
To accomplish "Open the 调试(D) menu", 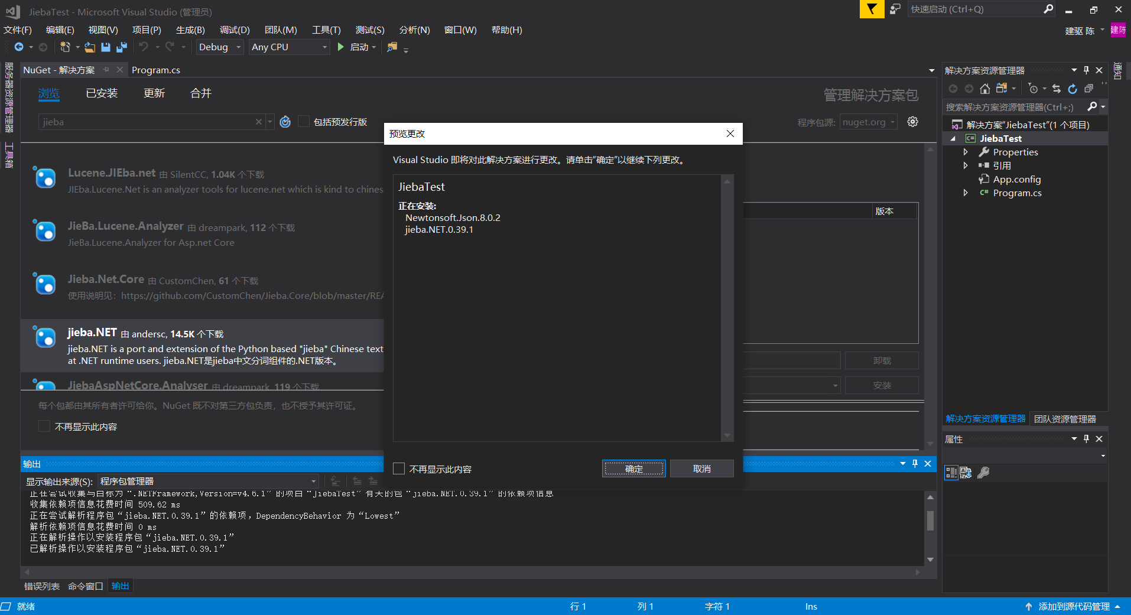I will 235,30.
